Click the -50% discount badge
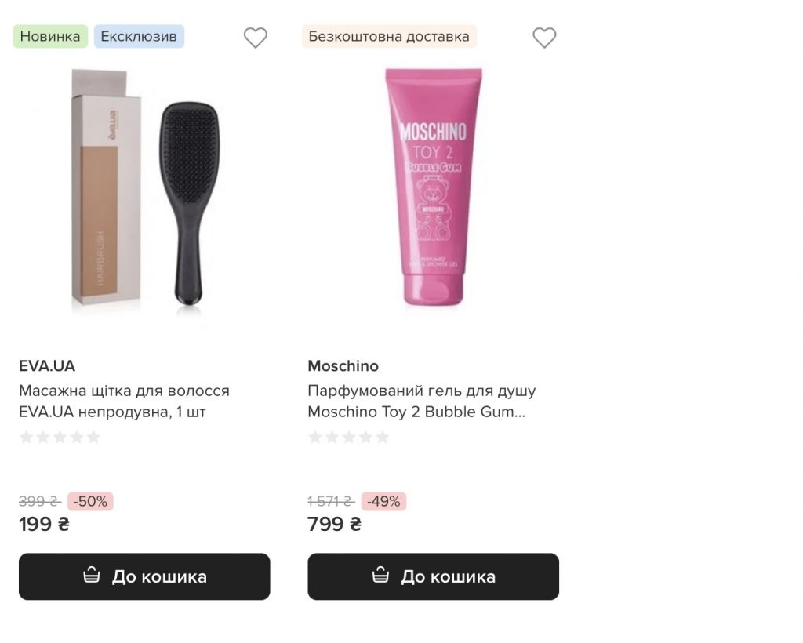 coord(91,502)
